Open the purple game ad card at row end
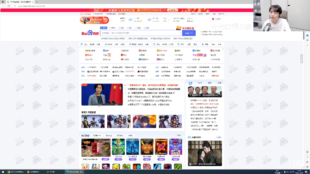 coord(176,147)
